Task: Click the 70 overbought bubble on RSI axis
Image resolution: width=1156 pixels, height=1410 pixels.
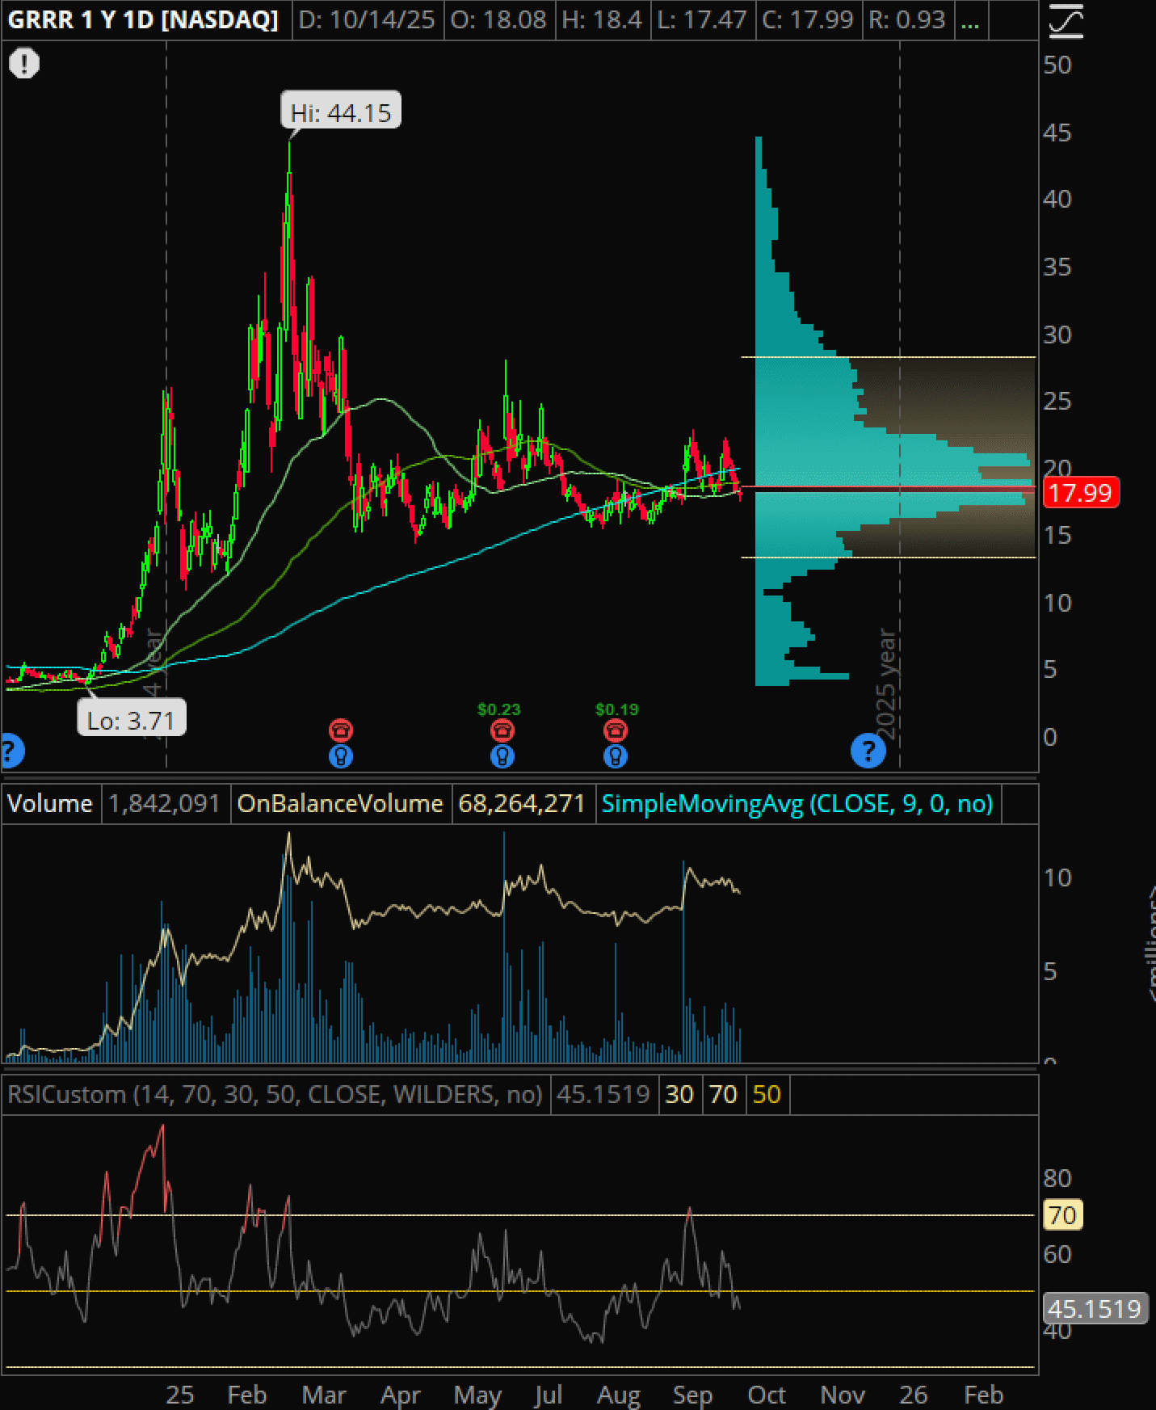Action: coord(1062,1214)
